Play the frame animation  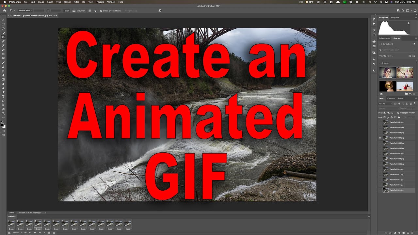[x=35, y=233]
